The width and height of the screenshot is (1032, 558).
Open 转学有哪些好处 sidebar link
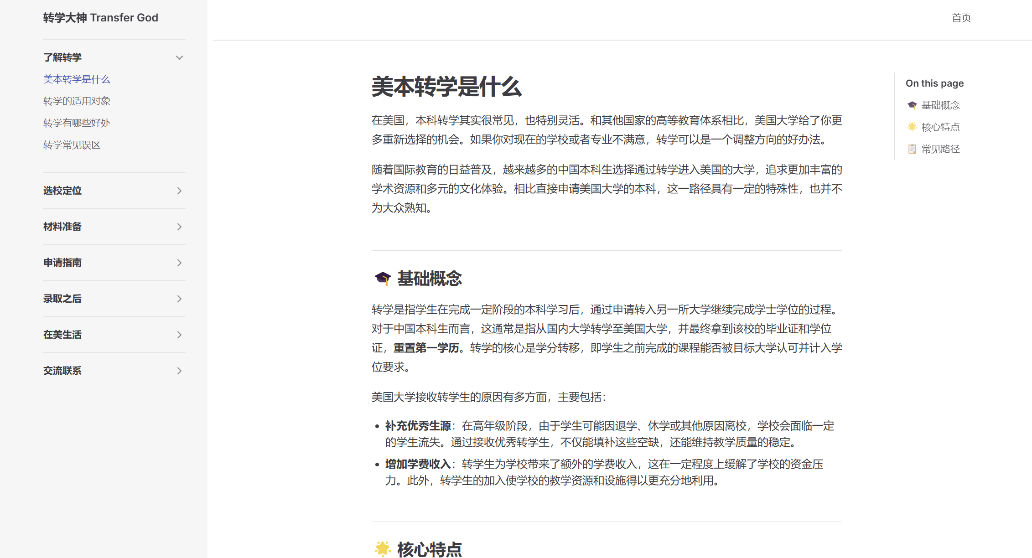tap(77, 123)
